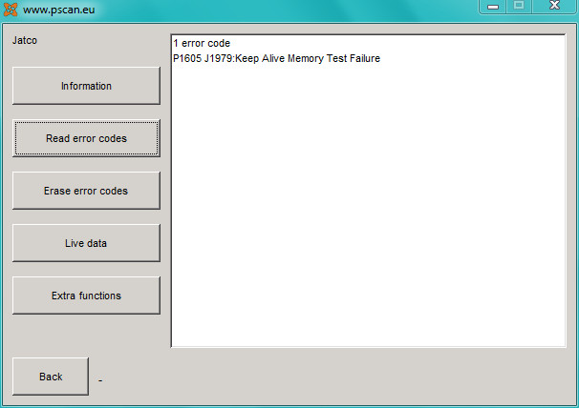The height and width of the screenshot is (408, 579).
Task: Click the pscan app icon in title bar
Action: (11, 10)
